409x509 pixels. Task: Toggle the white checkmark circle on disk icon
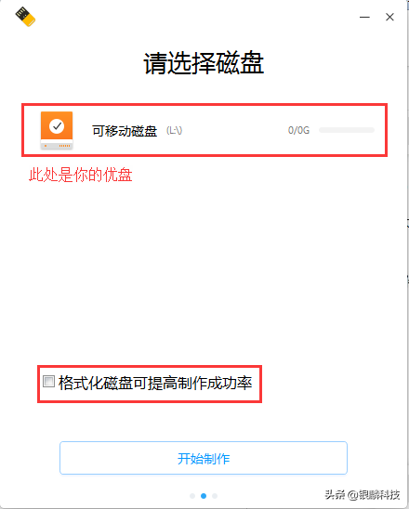(57, 126)
